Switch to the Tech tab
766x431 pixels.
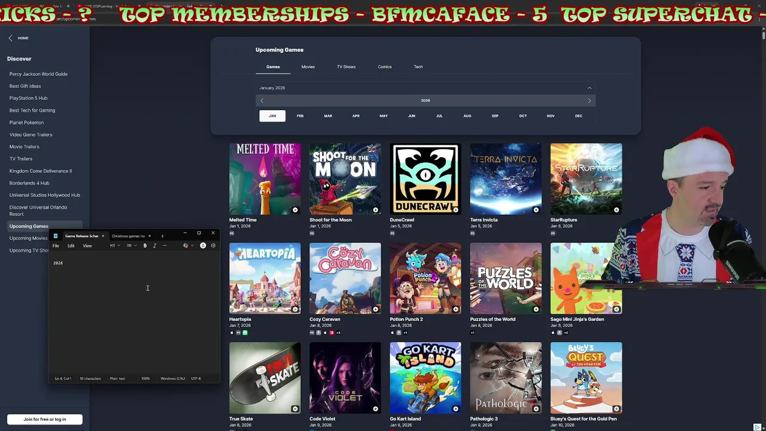coord(418,66)
